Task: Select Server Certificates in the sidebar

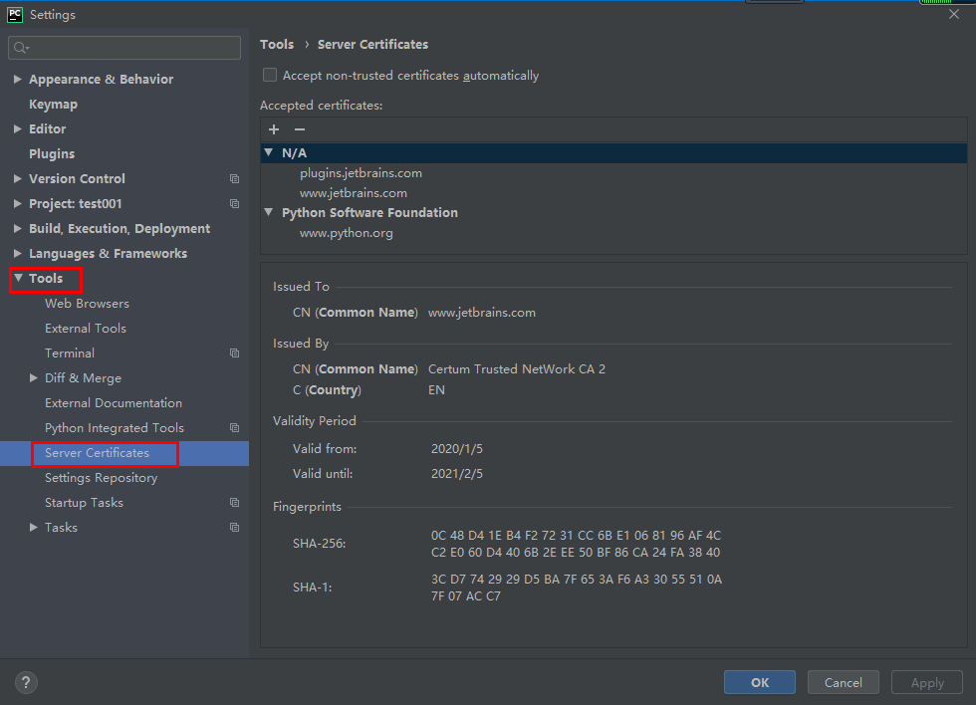Action: click(98, 453)
